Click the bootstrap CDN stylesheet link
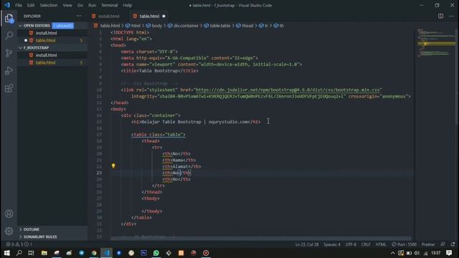 288,90
